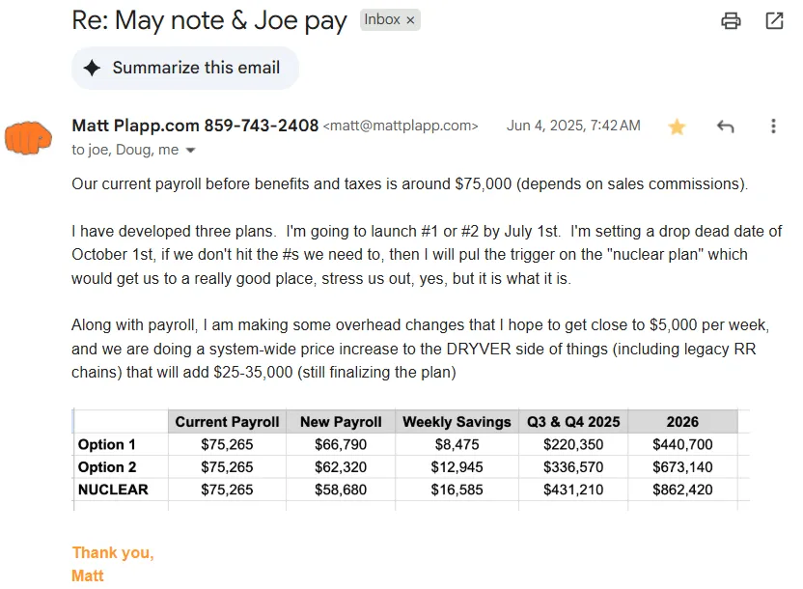Click the email date Jun 4, 2025
Screen dimensions: 803x589
[x=573, y=126]
